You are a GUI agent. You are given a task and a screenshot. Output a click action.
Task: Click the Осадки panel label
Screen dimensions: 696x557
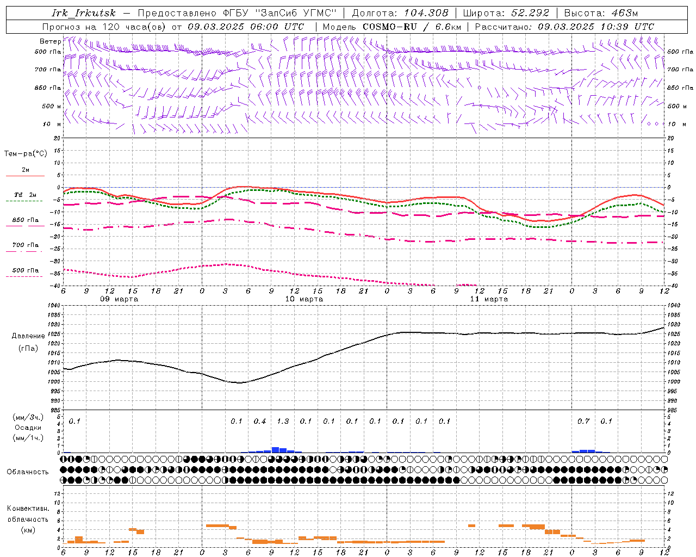tap(28, 428)
